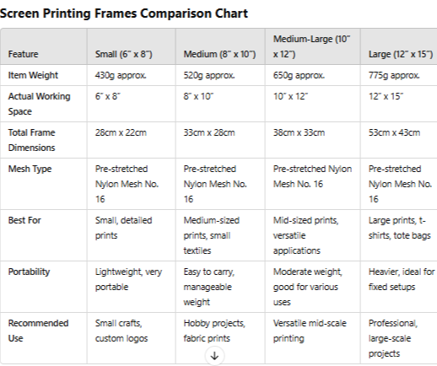Screen dimensions: 437x366
Task: Click the Large prints, t-shirts, tote bags cell
Action: click(400, 228)
